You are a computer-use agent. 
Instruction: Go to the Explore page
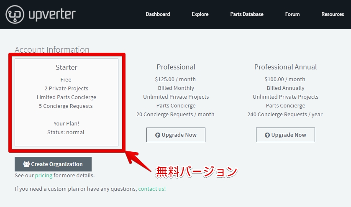pos(200,14)
